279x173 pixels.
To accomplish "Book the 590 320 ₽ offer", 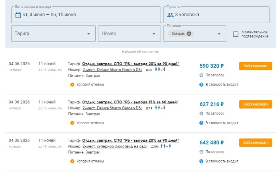I will tap(255, 66).
